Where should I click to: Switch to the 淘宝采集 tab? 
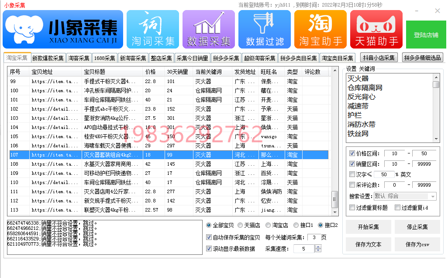17,58
